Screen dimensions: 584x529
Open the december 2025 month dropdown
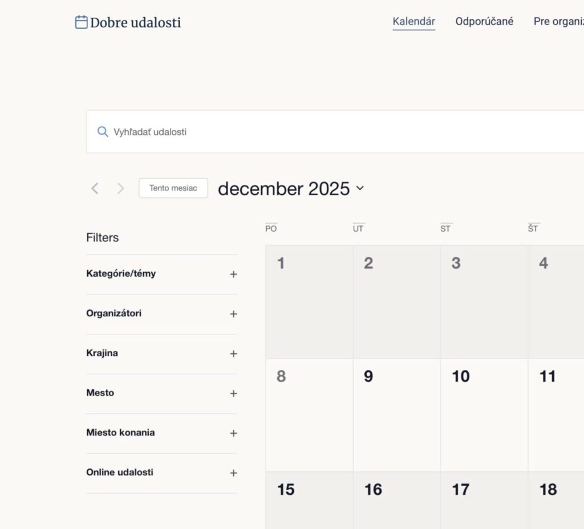291,189
